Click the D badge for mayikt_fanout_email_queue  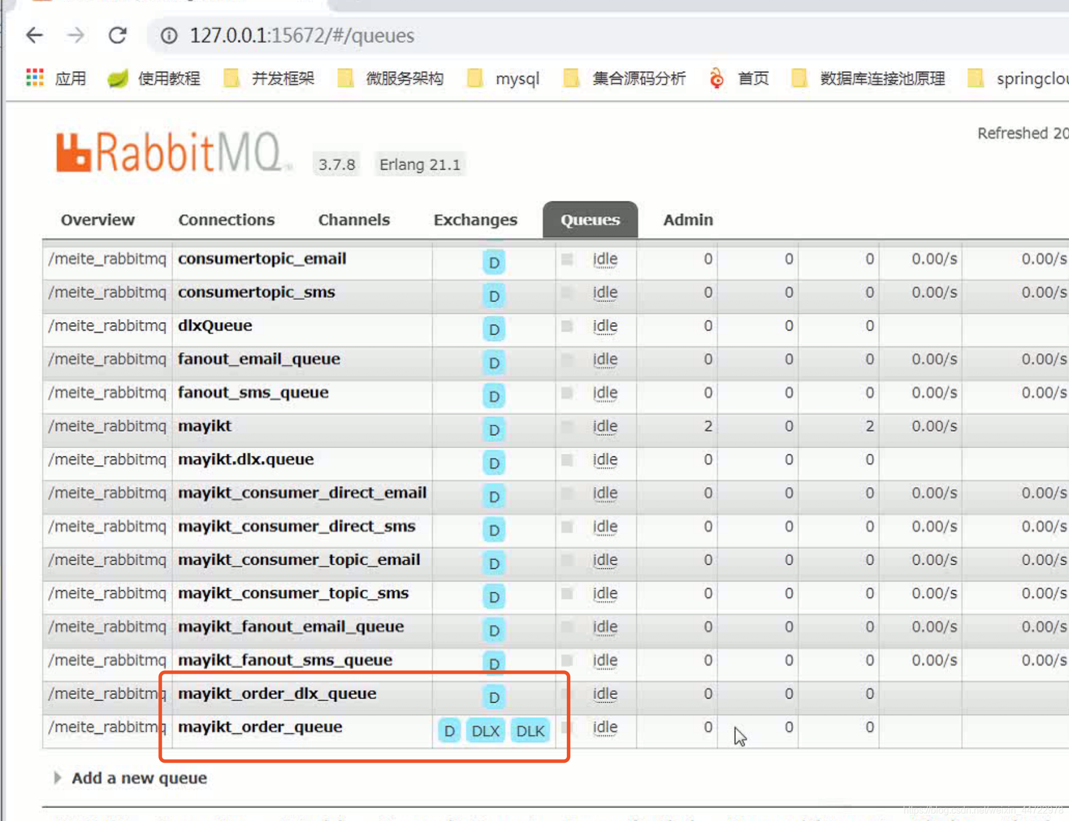pyautogui.click(x=494, y=630)
